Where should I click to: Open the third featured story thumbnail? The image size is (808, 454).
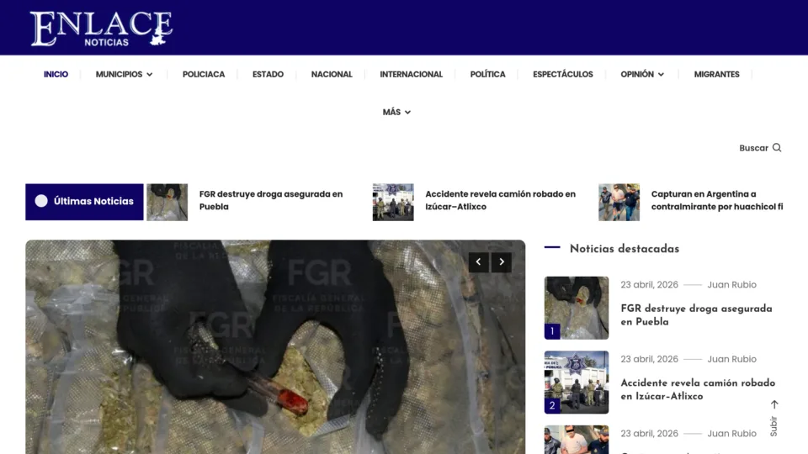pyautogui.click(x=576, y=440)
